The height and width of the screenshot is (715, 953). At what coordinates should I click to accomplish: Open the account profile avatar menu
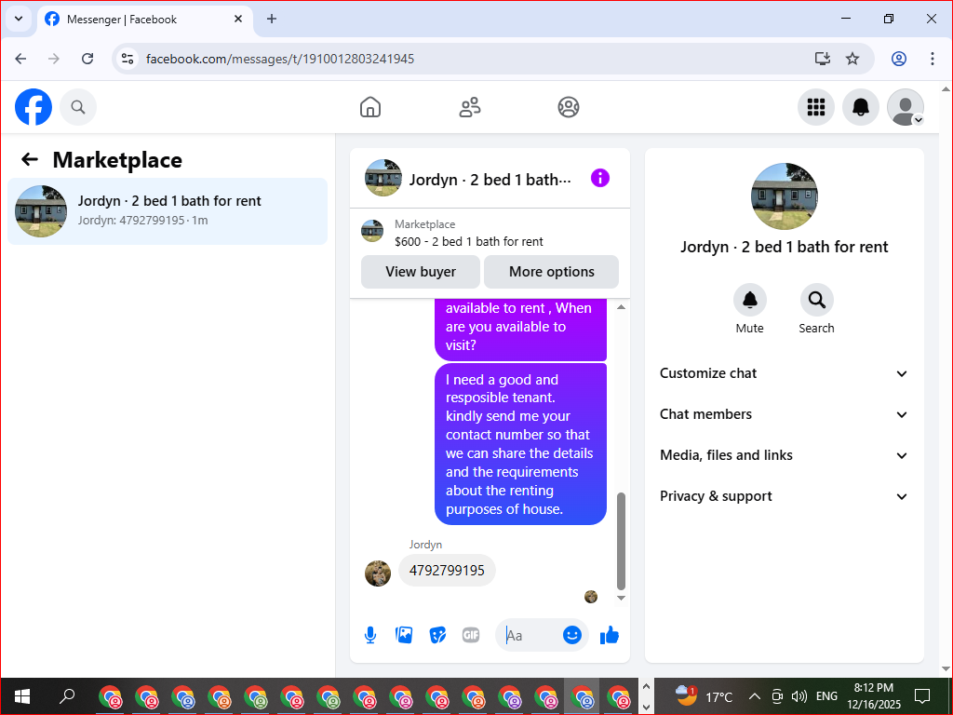[906, 107]
